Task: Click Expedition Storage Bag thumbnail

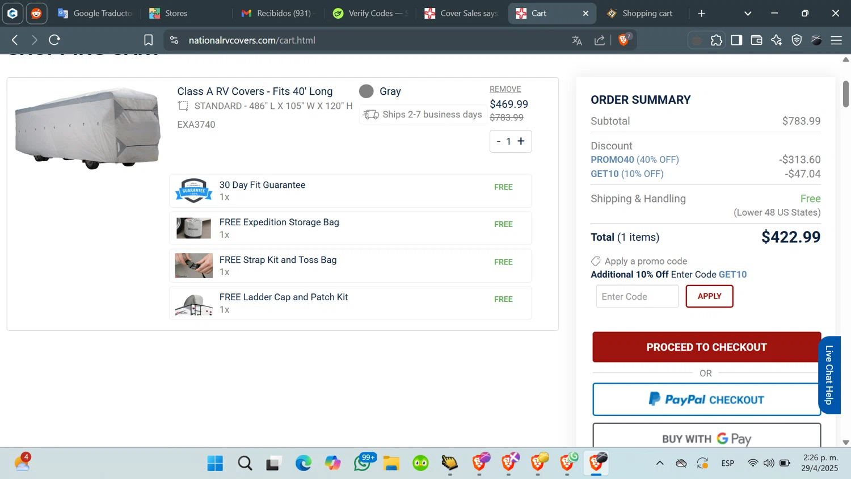Action: (x=193, y=228)
